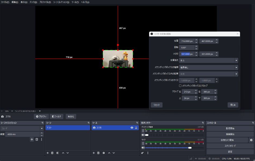255x161 pixels.
Task: Click the add source plus icon
Action: click(94, 153)
